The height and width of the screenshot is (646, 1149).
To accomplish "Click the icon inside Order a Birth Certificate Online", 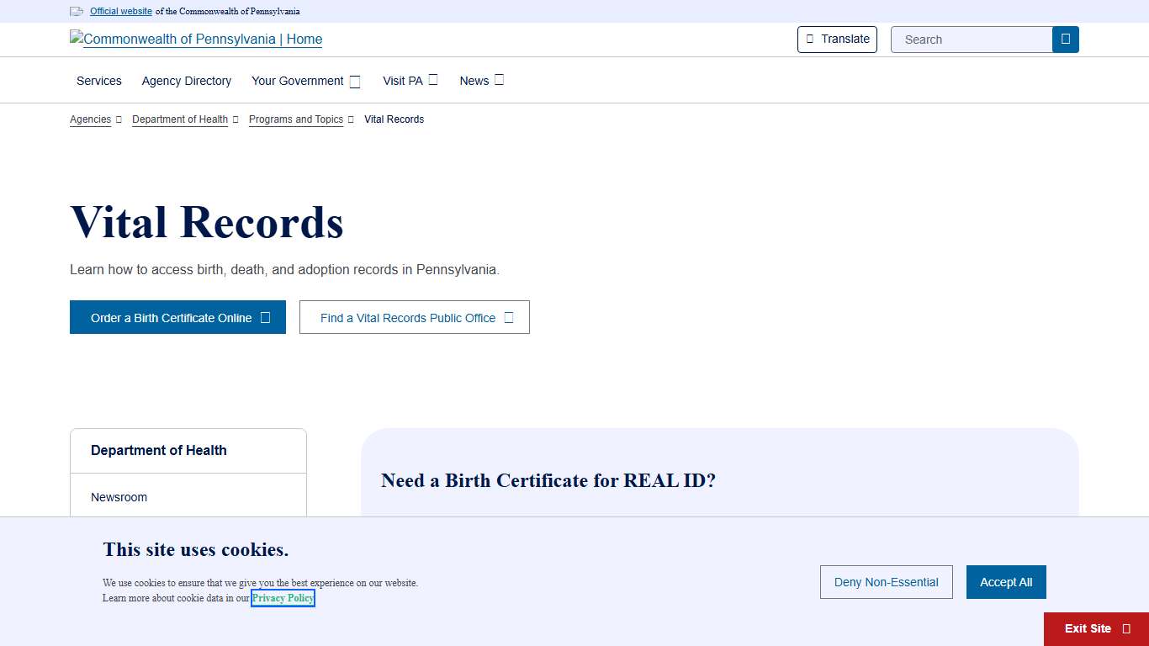I will pyautogui.click(x=265, y=318).
